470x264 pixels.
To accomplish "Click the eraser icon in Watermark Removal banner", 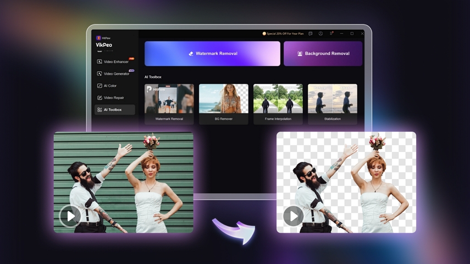I will tap(191, 54).
